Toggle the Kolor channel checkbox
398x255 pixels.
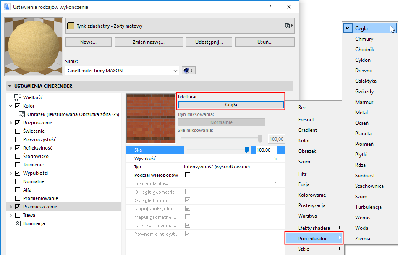coord(18,106)
